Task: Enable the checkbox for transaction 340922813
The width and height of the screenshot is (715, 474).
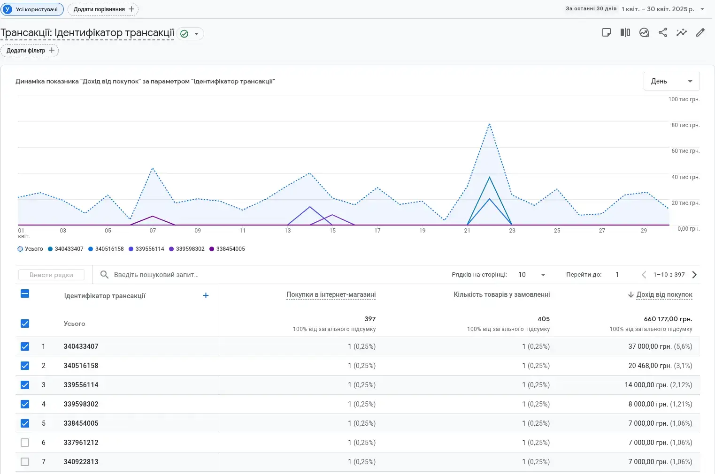Action: (x=25, y=462)
